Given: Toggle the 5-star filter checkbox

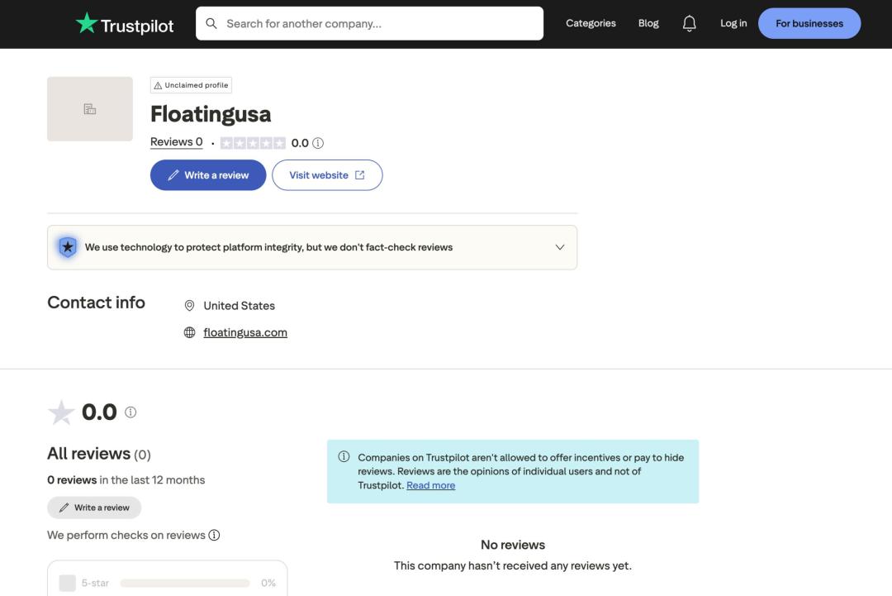Looking at the screenshot, I should [67, 583].
